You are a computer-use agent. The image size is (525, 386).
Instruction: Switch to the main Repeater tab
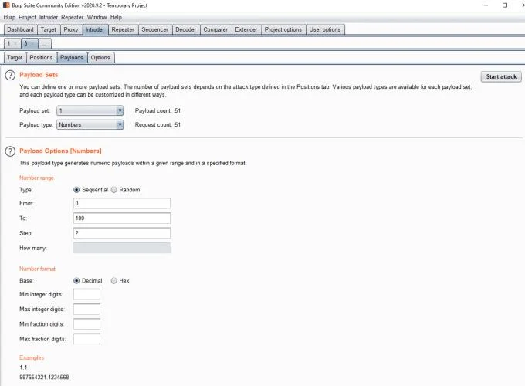tap(123, 29)
